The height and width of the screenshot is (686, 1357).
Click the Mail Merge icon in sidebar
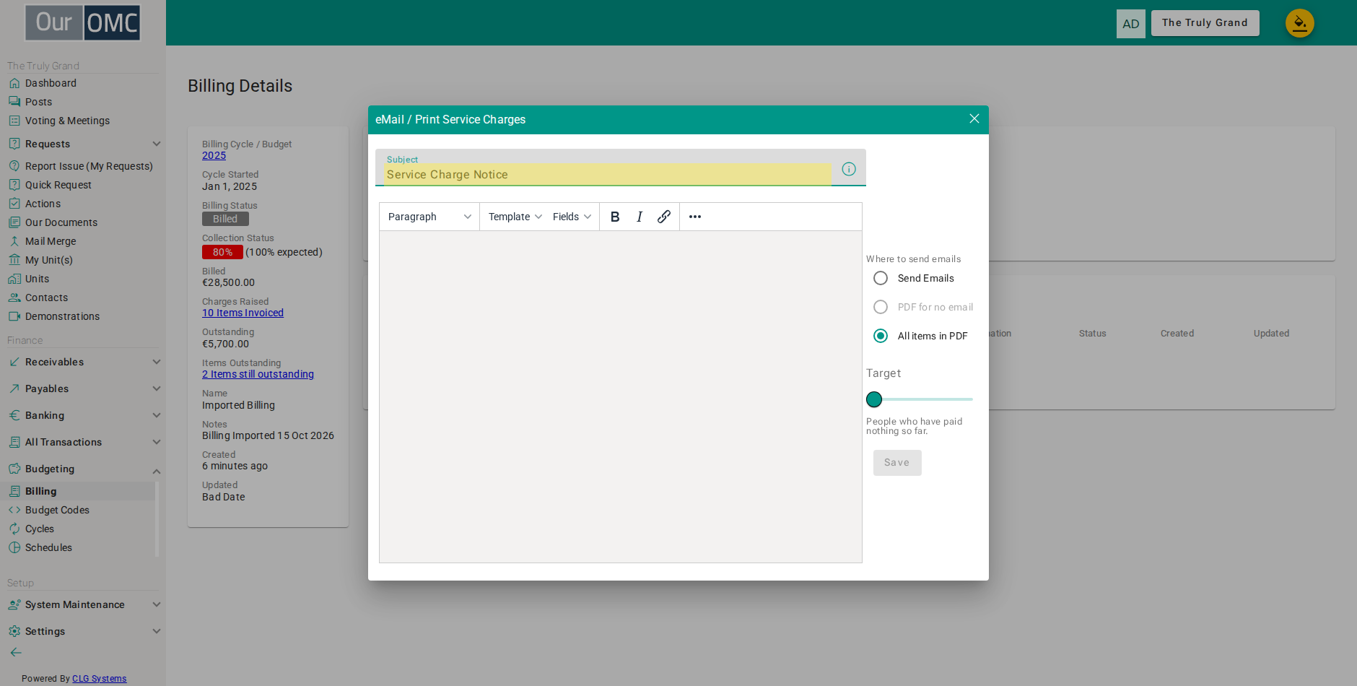tap(14, 241)
